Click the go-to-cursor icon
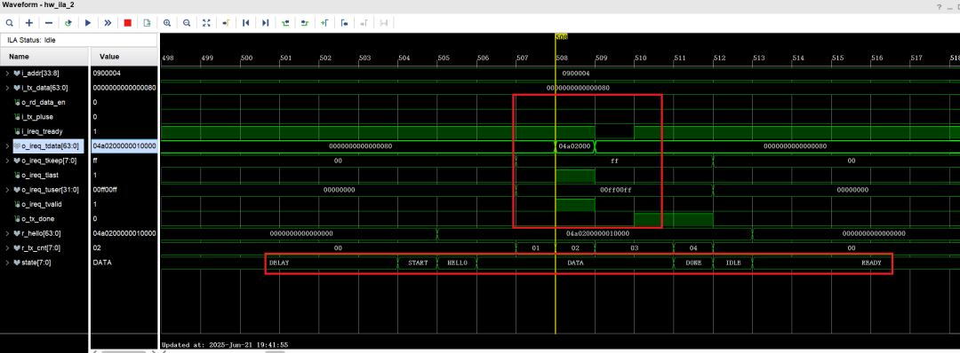 click(x=226, y=22)
